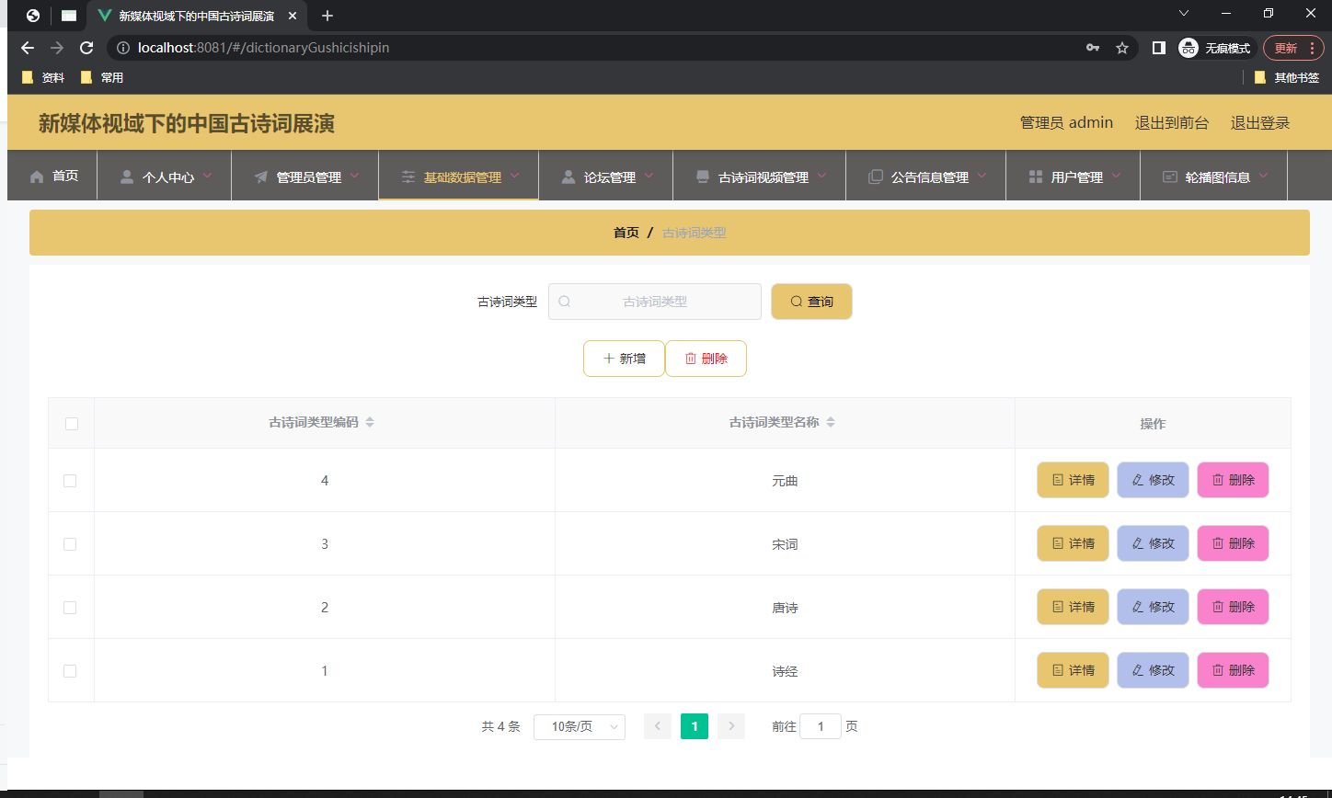
Task: Click the address bar URL
Action: [x=263, y=48]
